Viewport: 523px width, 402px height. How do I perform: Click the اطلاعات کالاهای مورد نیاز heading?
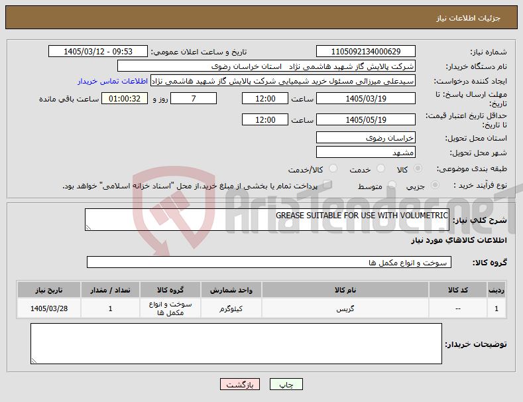click(459, 240)
